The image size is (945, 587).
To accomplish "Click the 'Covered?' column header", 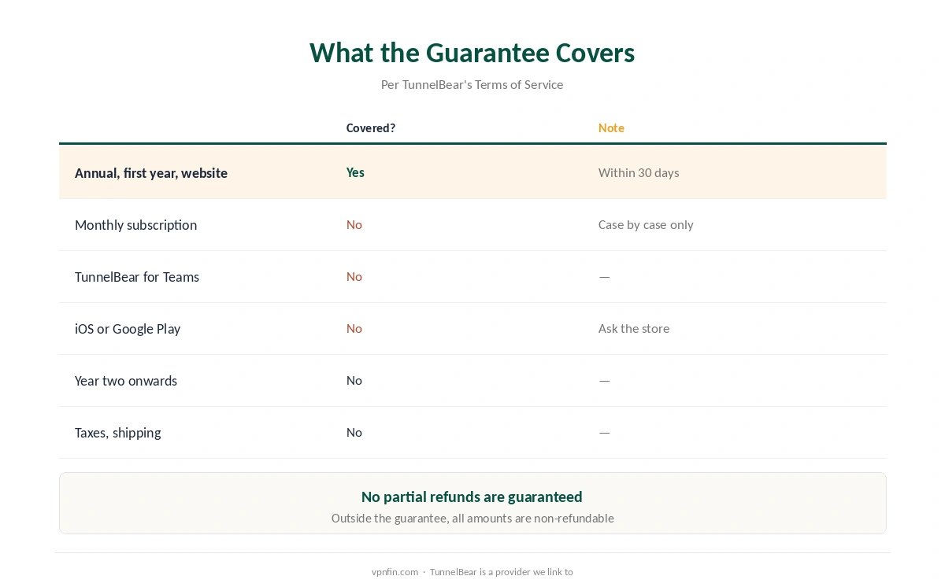I will pyautogui.click(x=371, y=127).
